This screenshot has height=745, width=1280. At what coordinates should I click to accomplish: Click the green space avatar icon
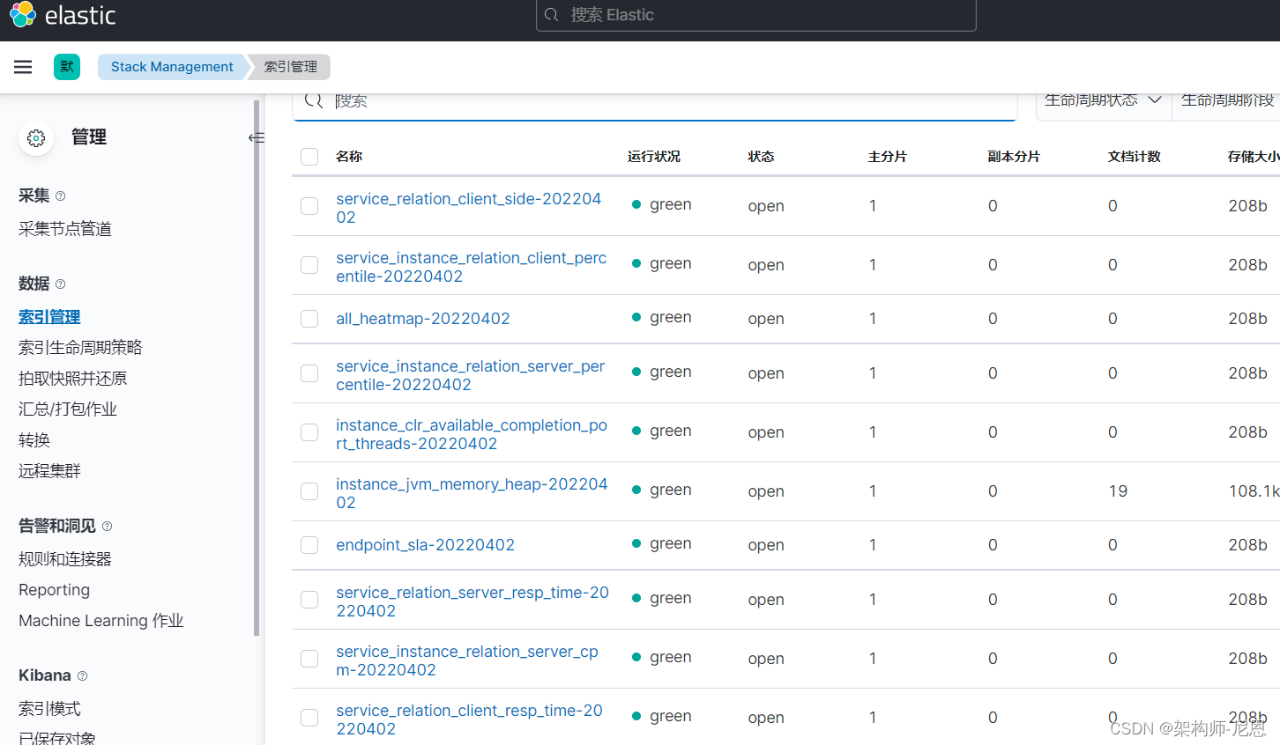[x=67, y=67]
